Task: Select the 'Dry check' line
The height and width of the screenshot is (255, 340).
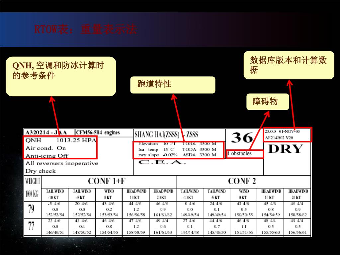Action: point(41,171)
